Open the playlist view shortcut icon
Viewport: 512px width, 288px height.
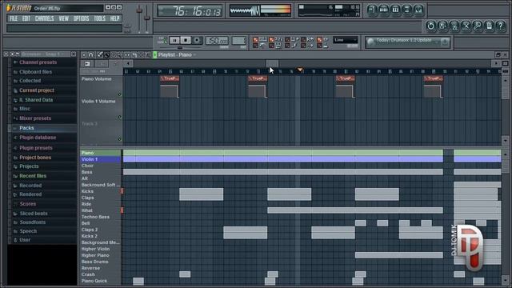371,10
